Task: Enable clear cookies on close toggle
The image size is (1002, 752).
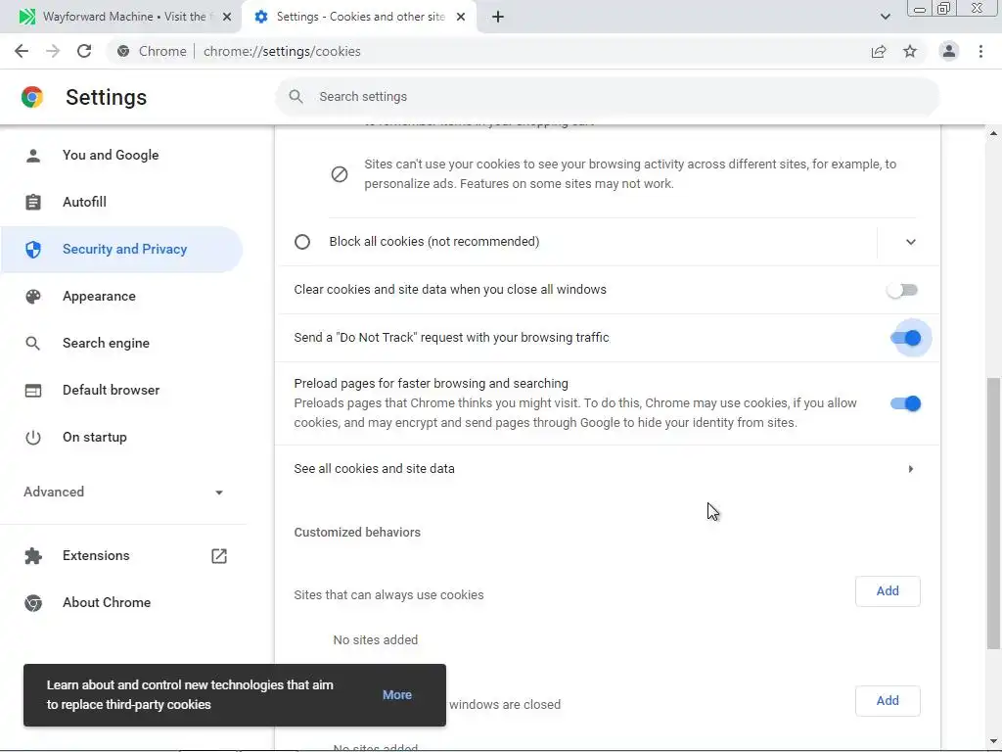Action: (902, 290)
